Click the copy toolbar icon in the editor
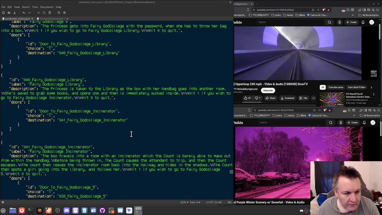382x215 pixels. 44,13
